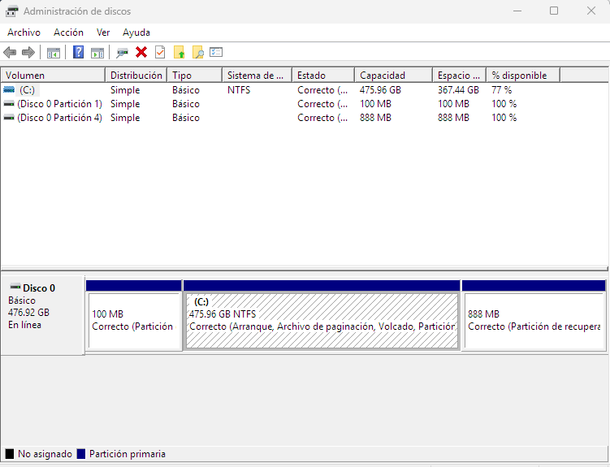Screen dimensions: 610x467
Task: Click the Forward arrow toolbar icon
Action: click(x=28, y=53)
